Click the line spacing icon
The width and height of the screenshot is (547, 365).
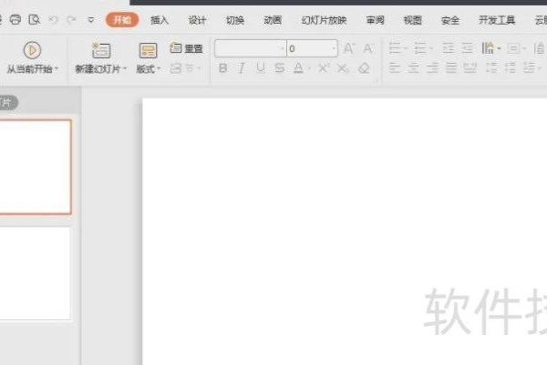pyautogui.click(x=492, y=68)
